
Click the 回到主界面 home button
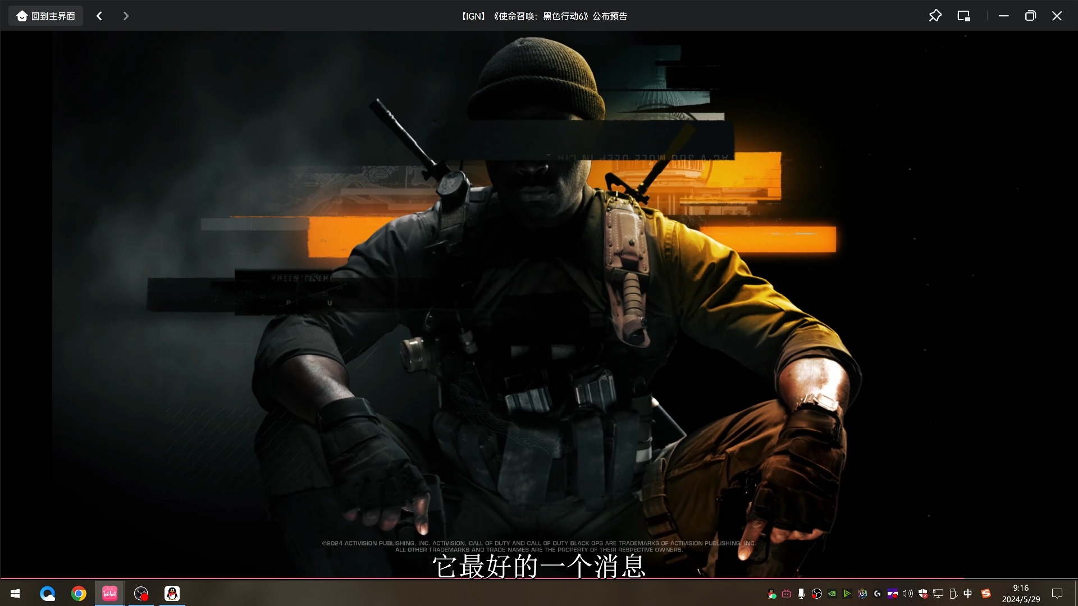[x=45, y=16]
